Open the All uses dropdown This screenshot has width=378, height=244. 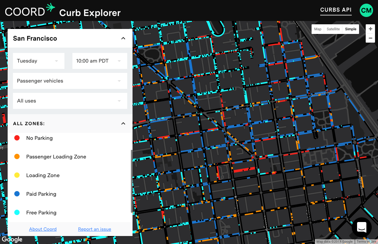pos(70,101)
